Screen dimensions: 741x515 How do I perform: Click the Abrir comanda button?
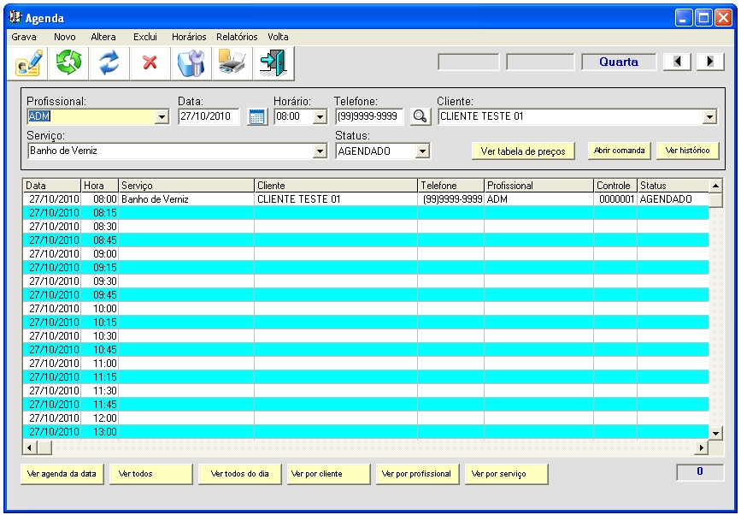619,151
